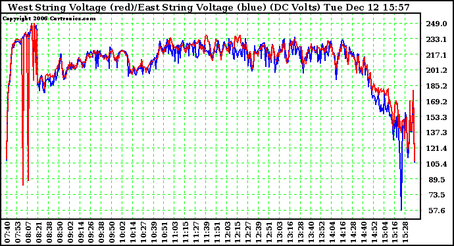Click the 12:27 time label
454x246 pixels.
[249, 232]
